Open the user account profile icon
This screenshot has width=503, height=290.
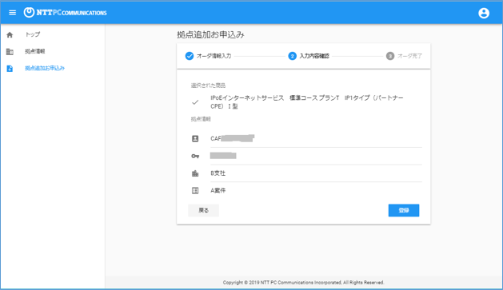click(x=484, y=13)
